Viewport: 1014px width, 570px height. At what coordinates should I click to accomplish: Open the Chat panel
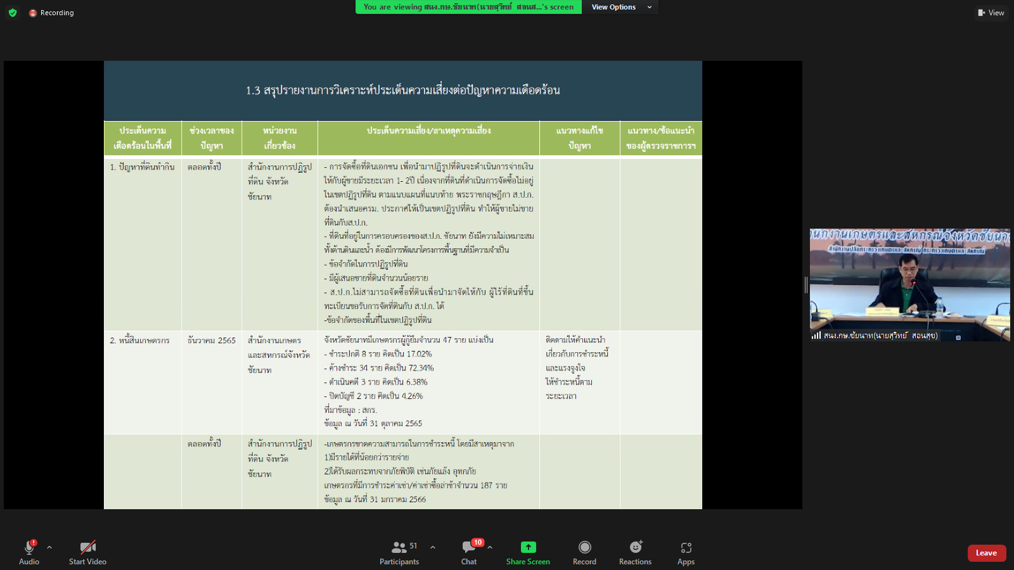[x=469, y=552]
